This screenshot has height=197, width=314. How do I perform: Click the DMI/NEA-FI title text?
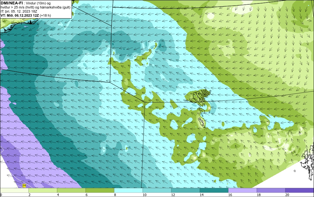(12, 3)
